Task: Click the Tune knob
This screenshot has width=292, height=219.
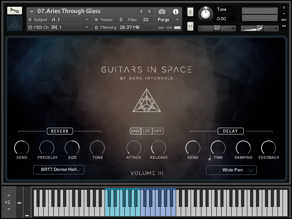Action: 205,14
